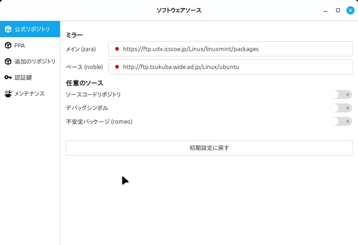Screen dimensions: 358x245
Task: Open the ベース (noble) mirror selector
Action: pyautogui.click(x=230, y=67)
